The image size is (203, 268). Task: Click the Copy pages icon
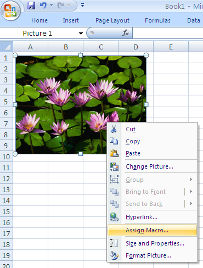(114, 141)
